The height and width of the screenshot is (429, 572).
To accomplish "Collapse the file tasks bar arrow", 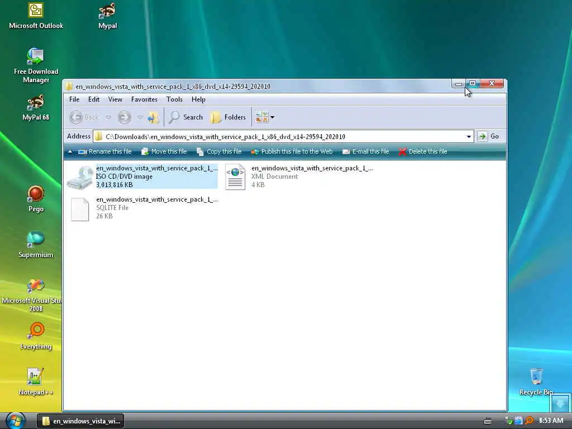I will [x=70, y=151].
